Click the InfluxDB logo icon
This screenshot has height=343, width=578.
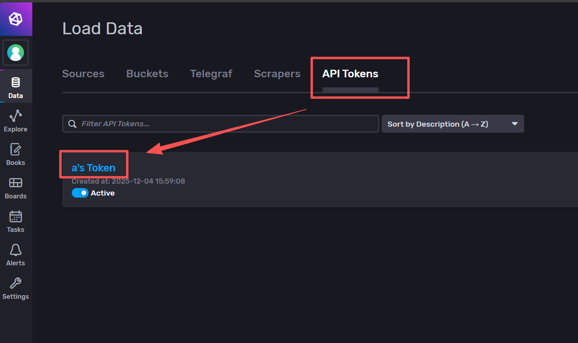pos(16,19)
